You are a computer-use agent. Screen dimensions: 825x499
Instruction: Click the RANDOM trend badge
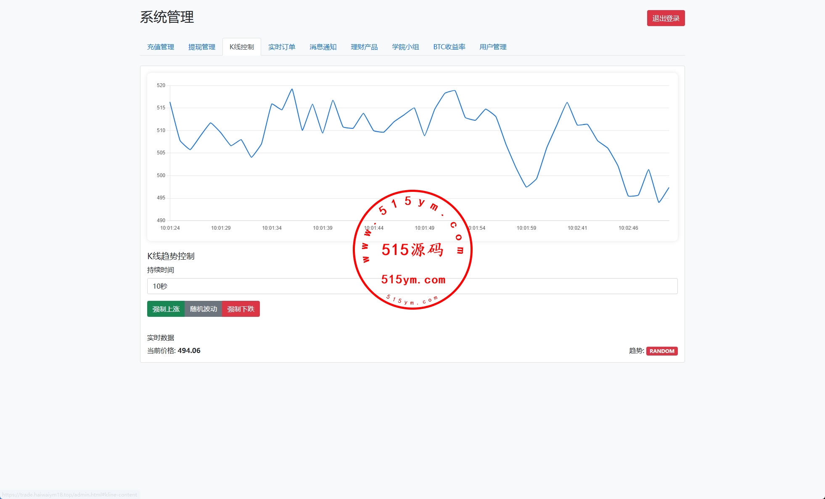click(661, 351)
